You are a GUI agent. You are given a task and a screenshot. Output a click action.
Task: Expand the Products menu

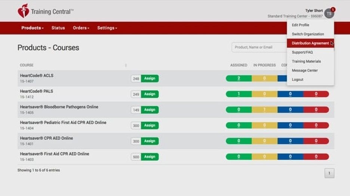click(33, 28)
